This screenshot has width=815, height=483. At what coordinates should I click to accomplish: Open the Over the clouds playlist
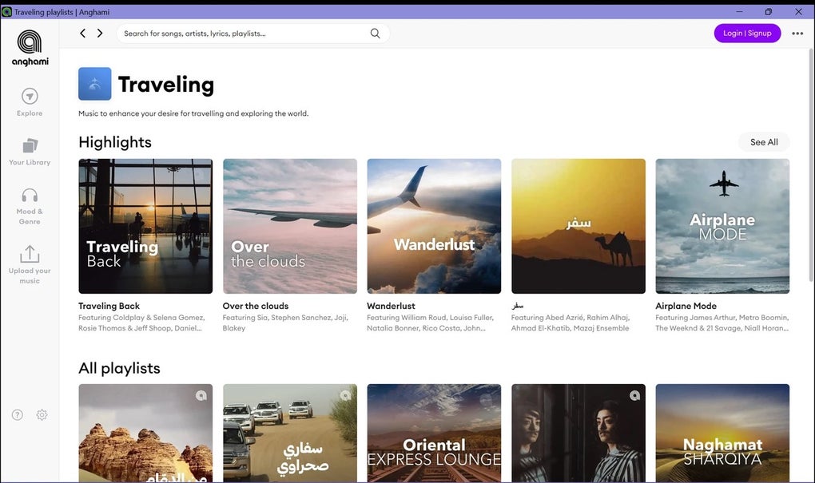coord(289,225)
